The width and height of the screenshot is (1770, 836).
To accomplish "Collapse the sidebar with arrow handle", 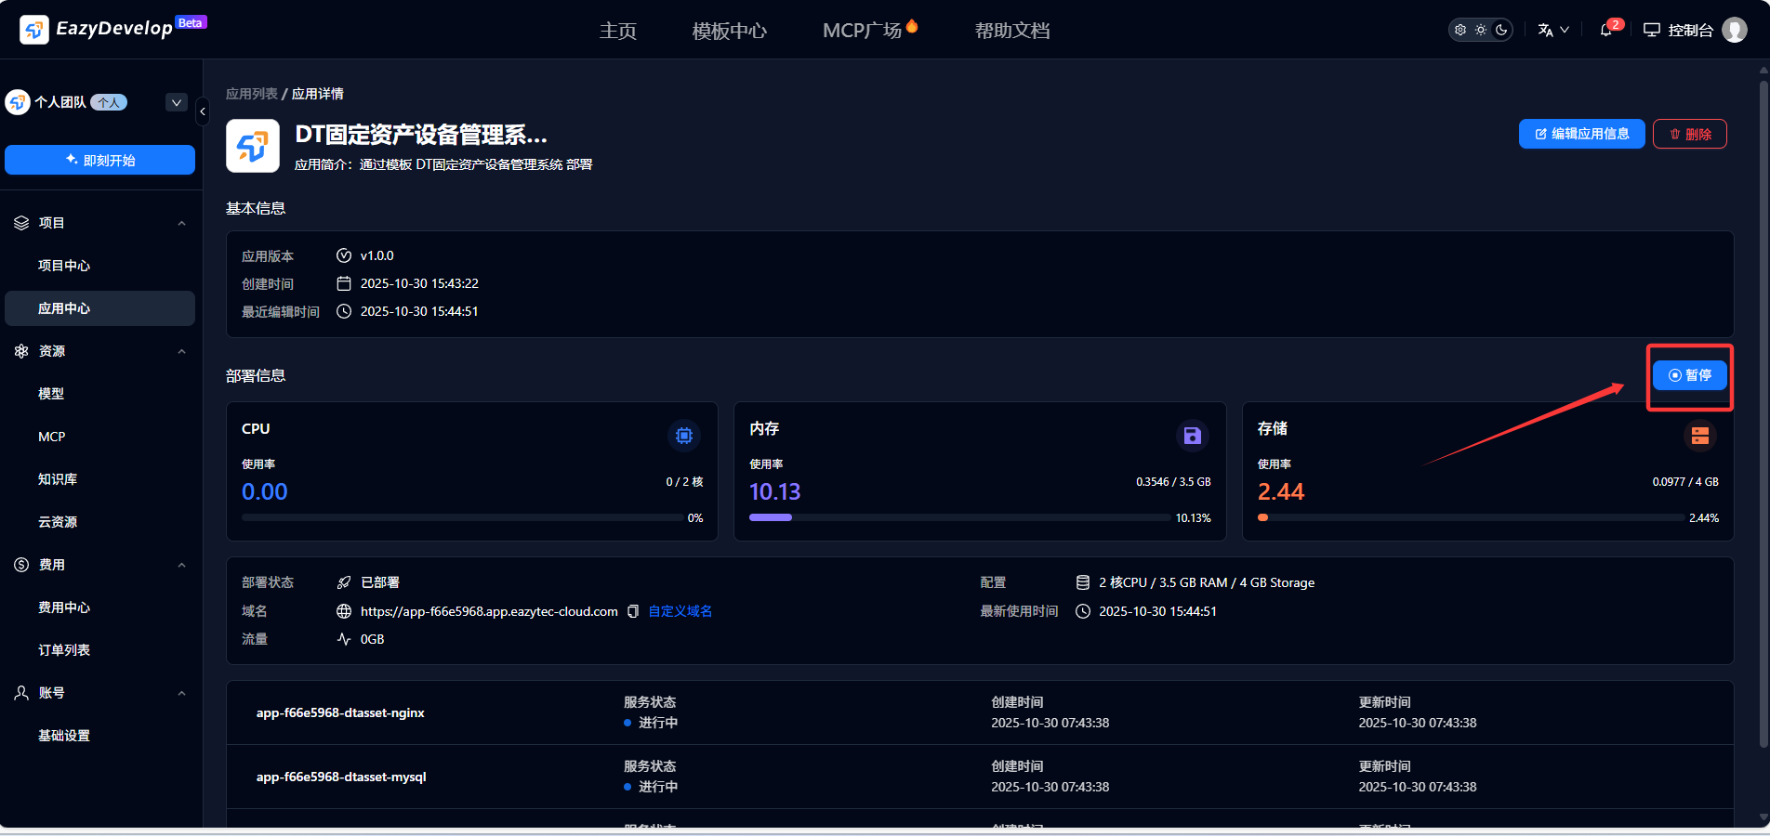I will pyautogui.click(x=203, y=111).
